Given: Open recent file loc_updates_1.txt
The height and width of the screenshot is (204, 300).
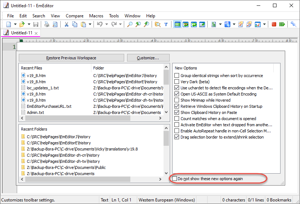Looking at the screenshot, I should [x=43, y=88].
